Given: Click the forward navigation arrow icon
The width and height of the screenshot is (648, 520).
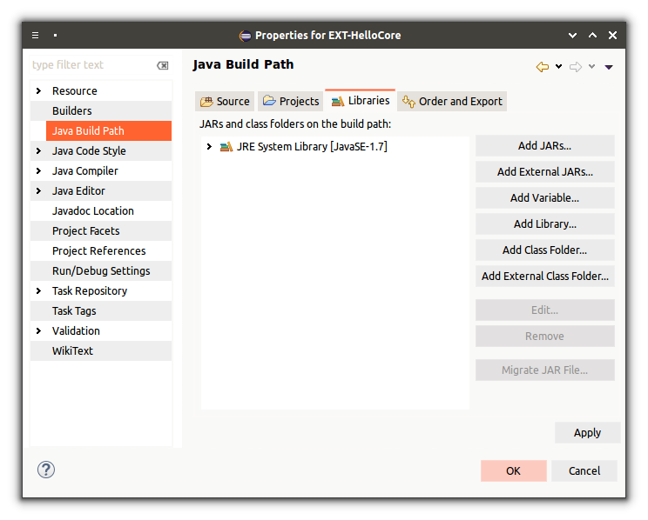Looking at the screenshot, I should pos(575,67).
